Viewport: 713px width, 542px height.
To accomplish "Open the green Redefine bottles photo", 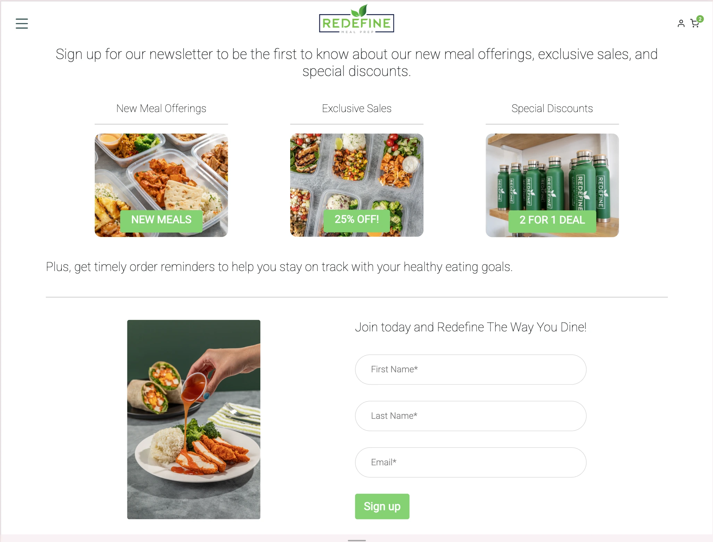I will pyautogui.click(x=552, y=185).
